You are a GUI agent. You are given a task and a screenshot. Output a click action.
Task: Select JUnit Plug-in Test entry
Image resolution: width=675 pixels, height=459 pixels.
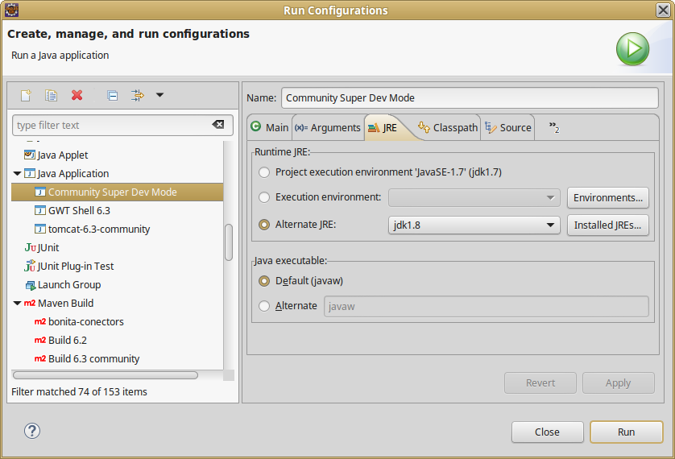click(76, 267)
